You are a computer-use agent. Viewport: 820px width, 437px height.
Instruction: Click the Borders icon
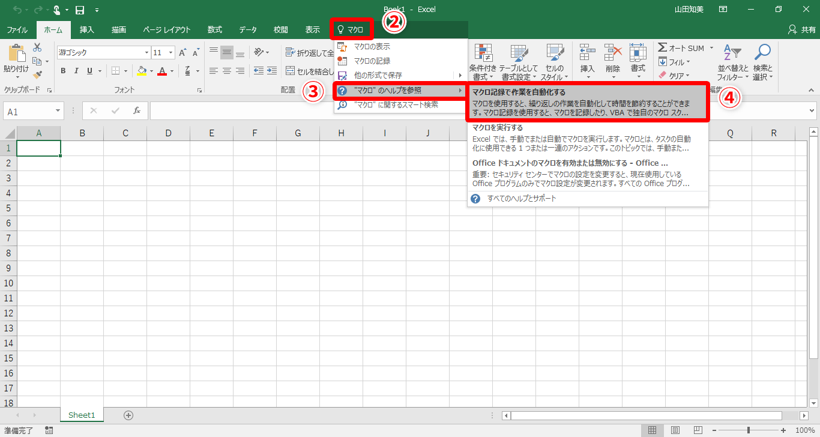point(116,71)
